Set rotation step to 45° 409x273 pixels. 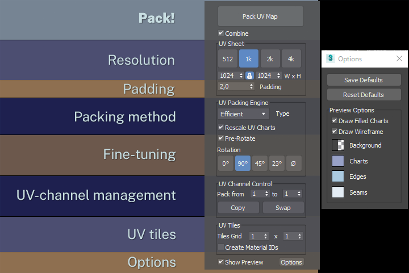260,163
